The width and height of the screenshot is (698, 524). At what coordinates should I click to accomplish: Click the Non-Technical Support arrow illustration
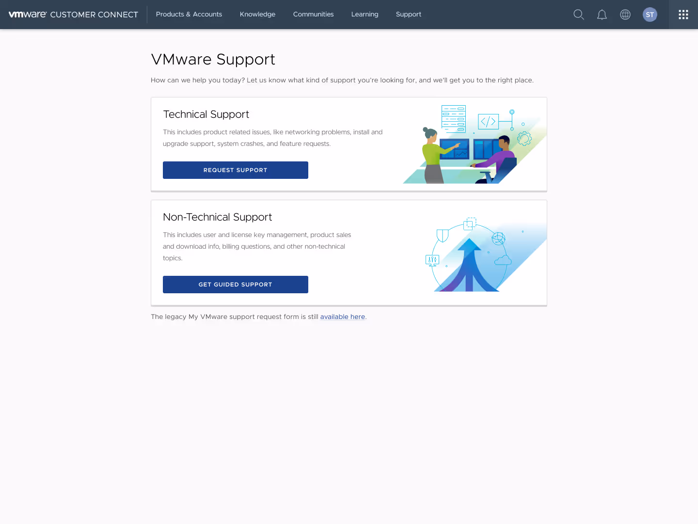pos(486,255)
